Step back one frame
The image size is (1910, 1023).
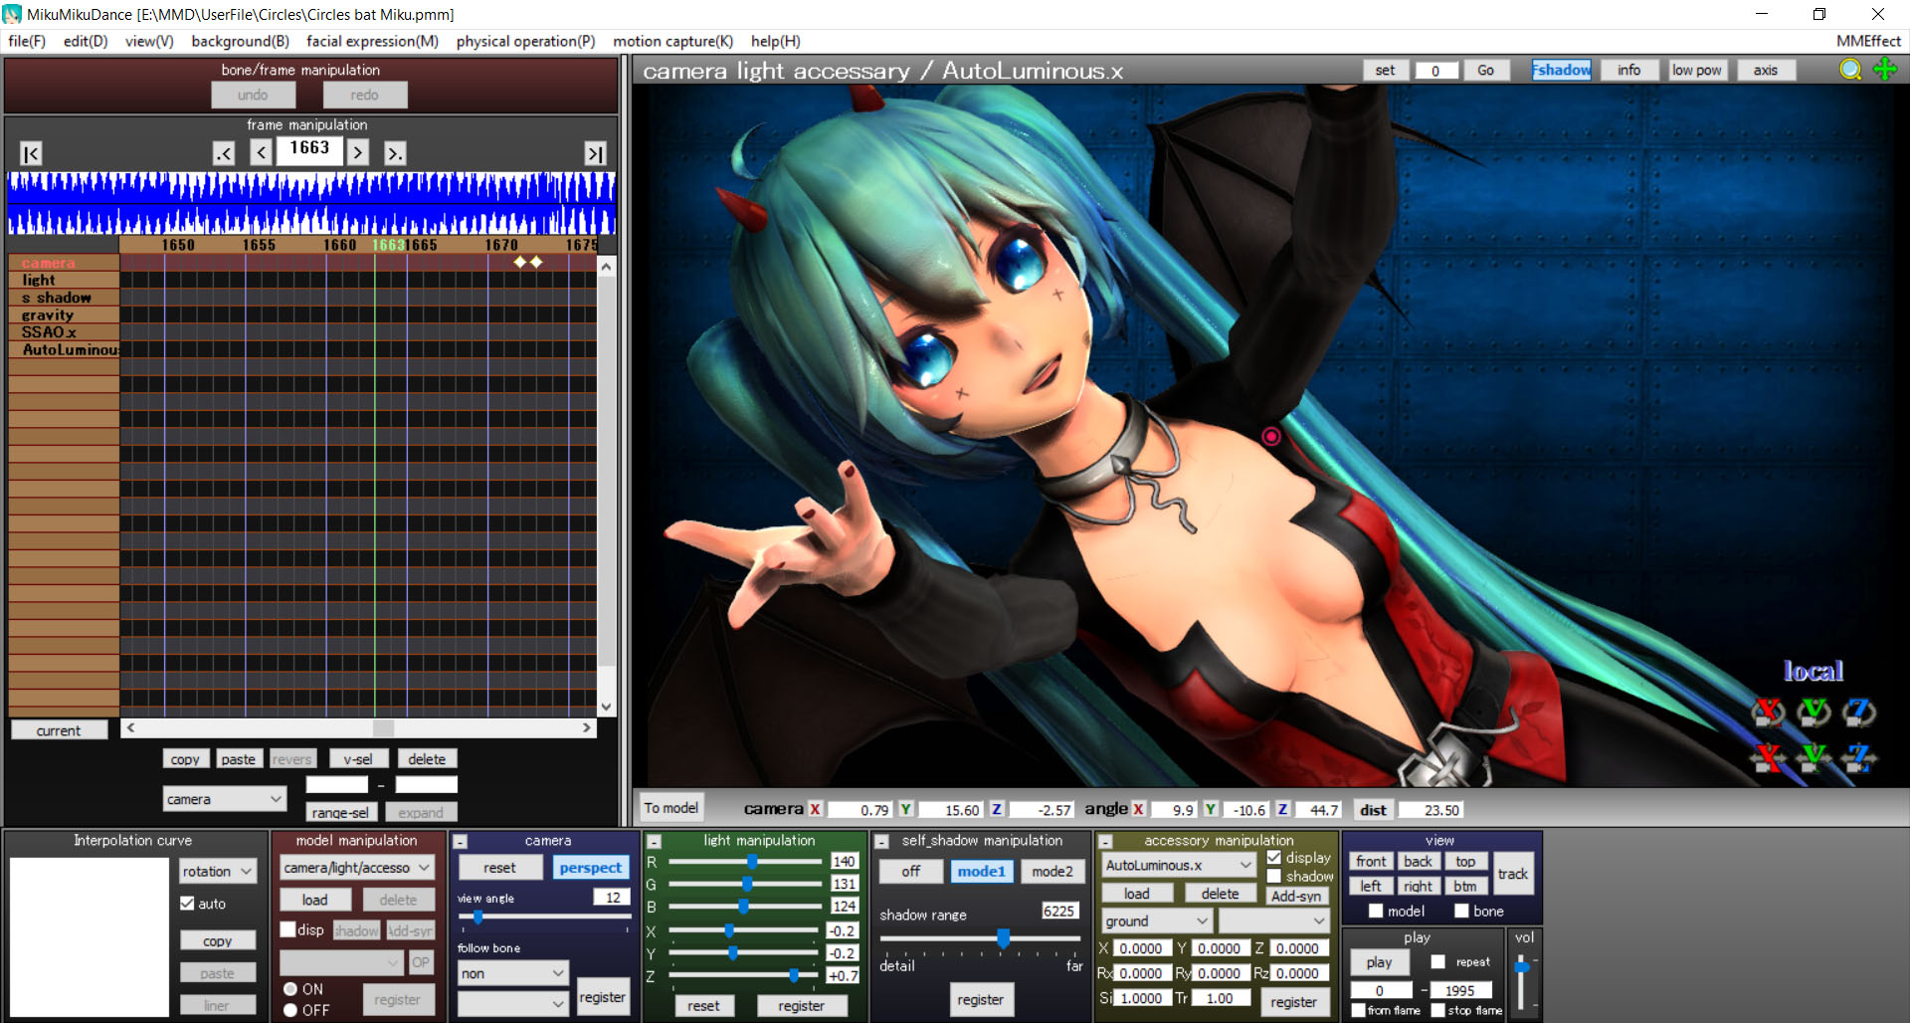[261, 152]
